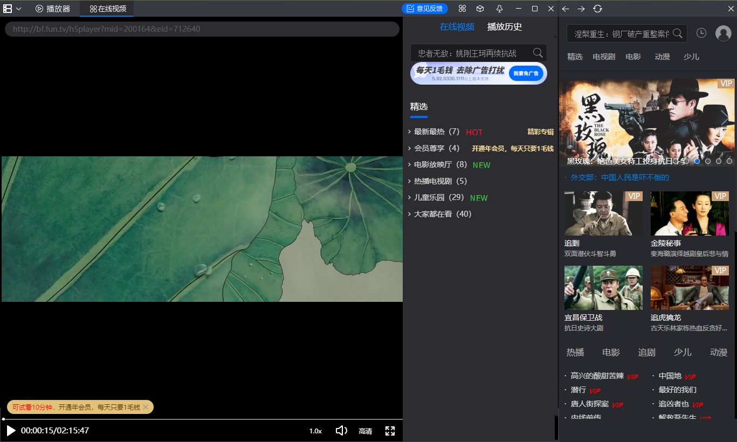The image size is (737, 442).
Task: Select the highlighted blue carousel dot
Action: click(x=697, y=161)
